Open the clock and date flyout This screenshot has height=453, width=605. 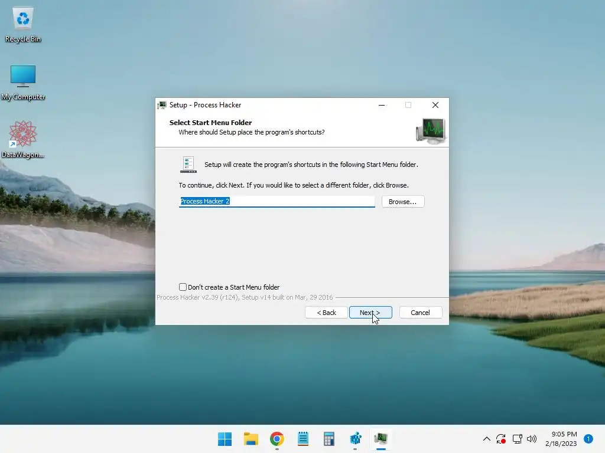point(561,439)
